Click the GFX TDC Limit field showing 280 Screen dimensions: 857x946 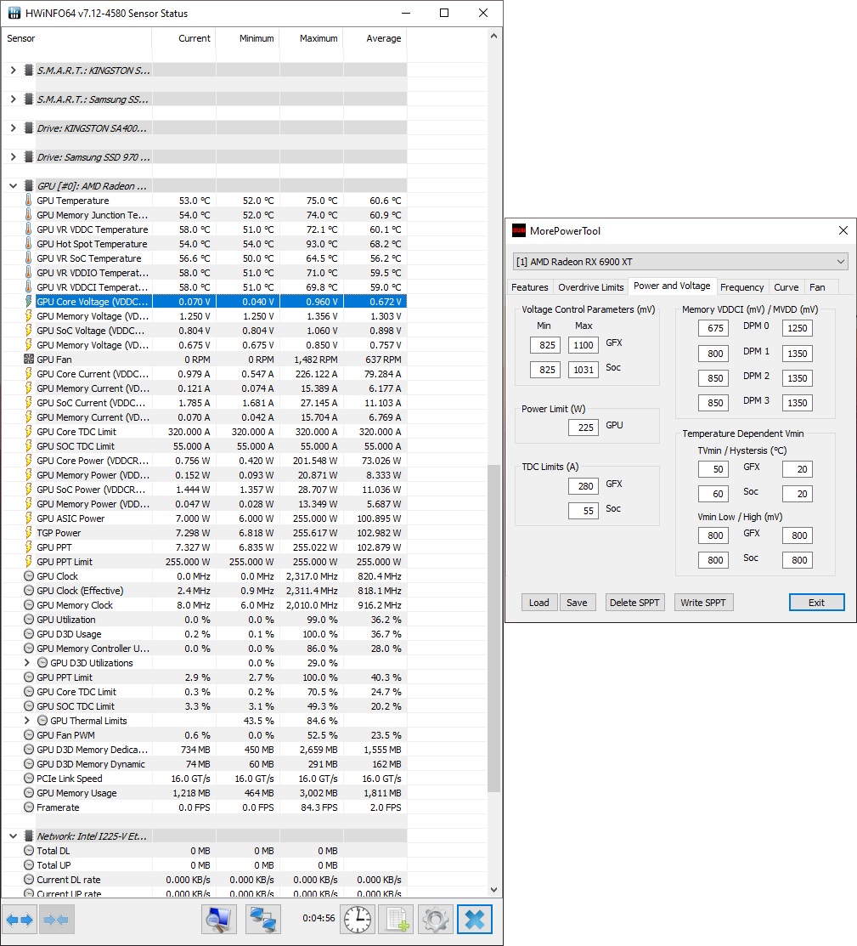[x=584, y=486]
